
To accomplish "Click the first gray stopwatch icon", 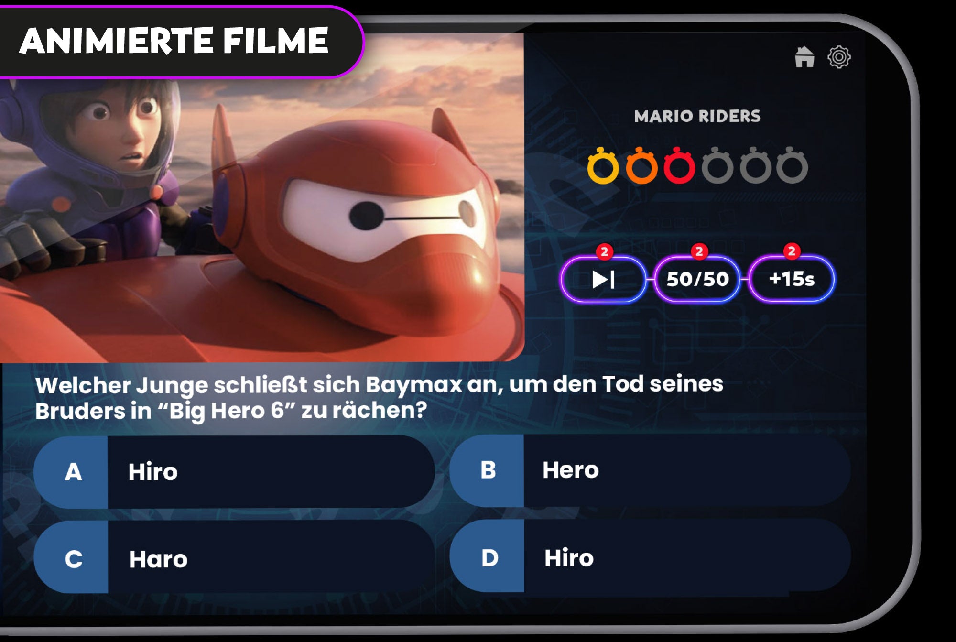I will [x=717, y=166].
